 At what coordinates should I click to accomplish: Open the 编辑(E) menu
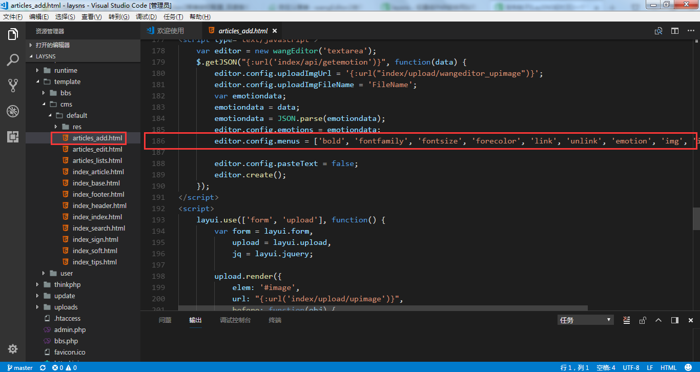(x=39, y=17)
